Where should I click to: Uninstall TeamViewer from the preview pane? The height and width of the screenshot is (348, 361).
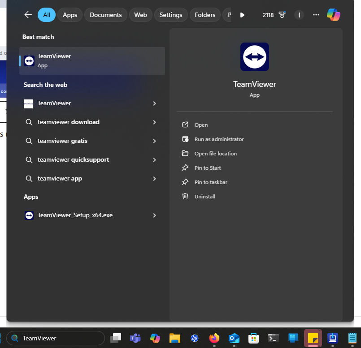(x=204, y=197)
